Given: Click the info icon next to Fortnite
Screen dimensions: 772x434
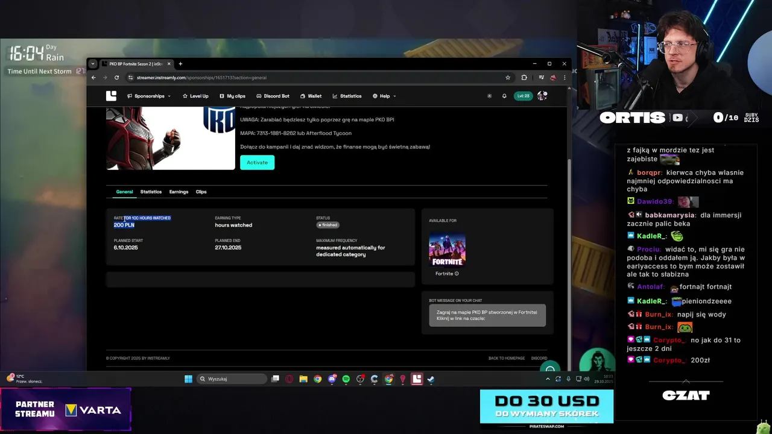Looking at the screenshot, I should [457, 274].
